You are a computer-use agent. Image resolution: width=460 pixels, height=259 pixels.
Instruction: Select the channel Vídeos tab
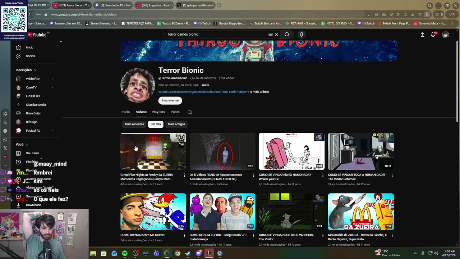coord(141,112)
